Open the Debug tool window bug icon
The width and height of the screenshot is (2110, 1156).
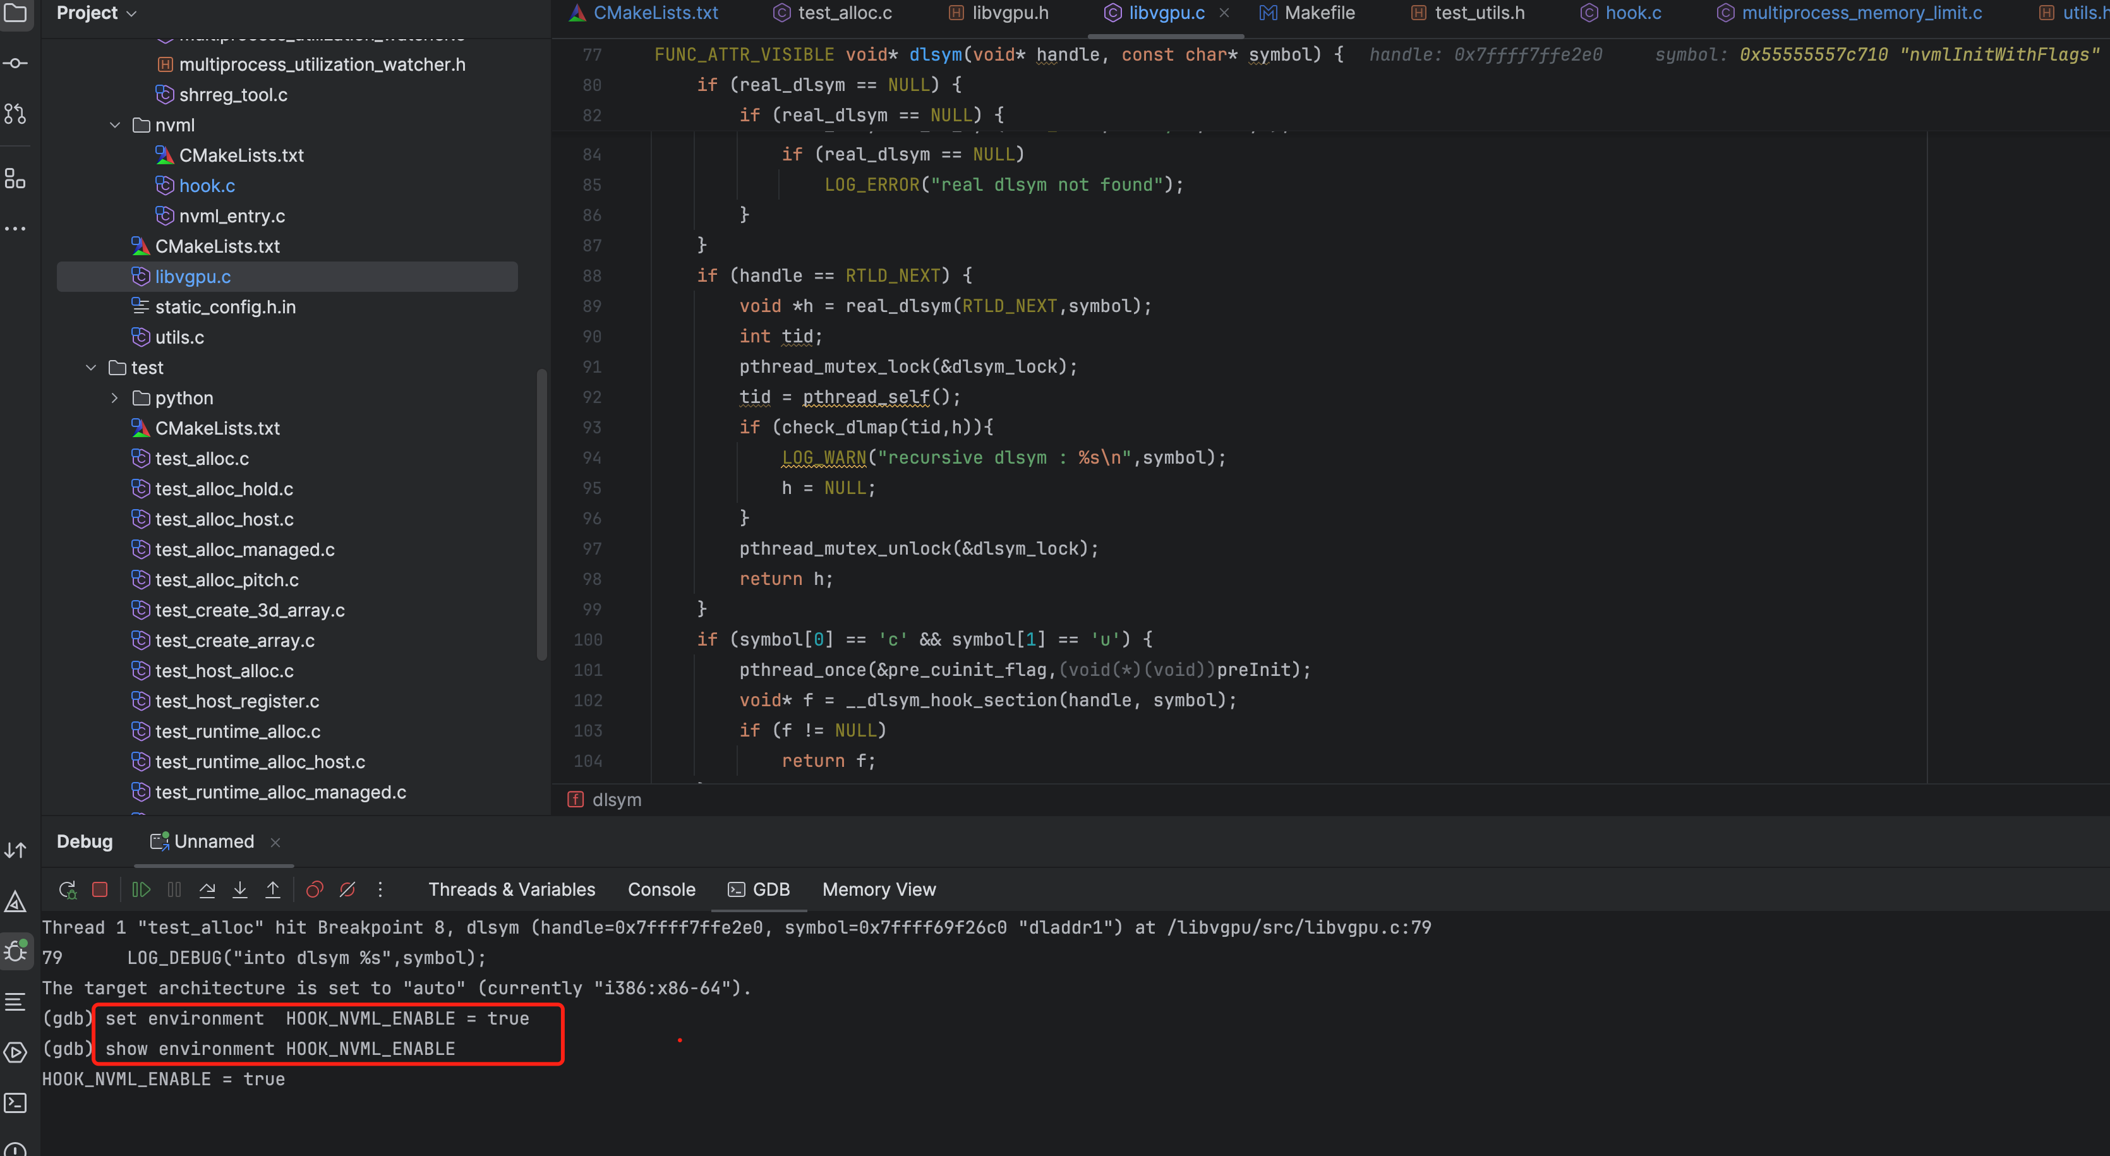click(16, 951)
